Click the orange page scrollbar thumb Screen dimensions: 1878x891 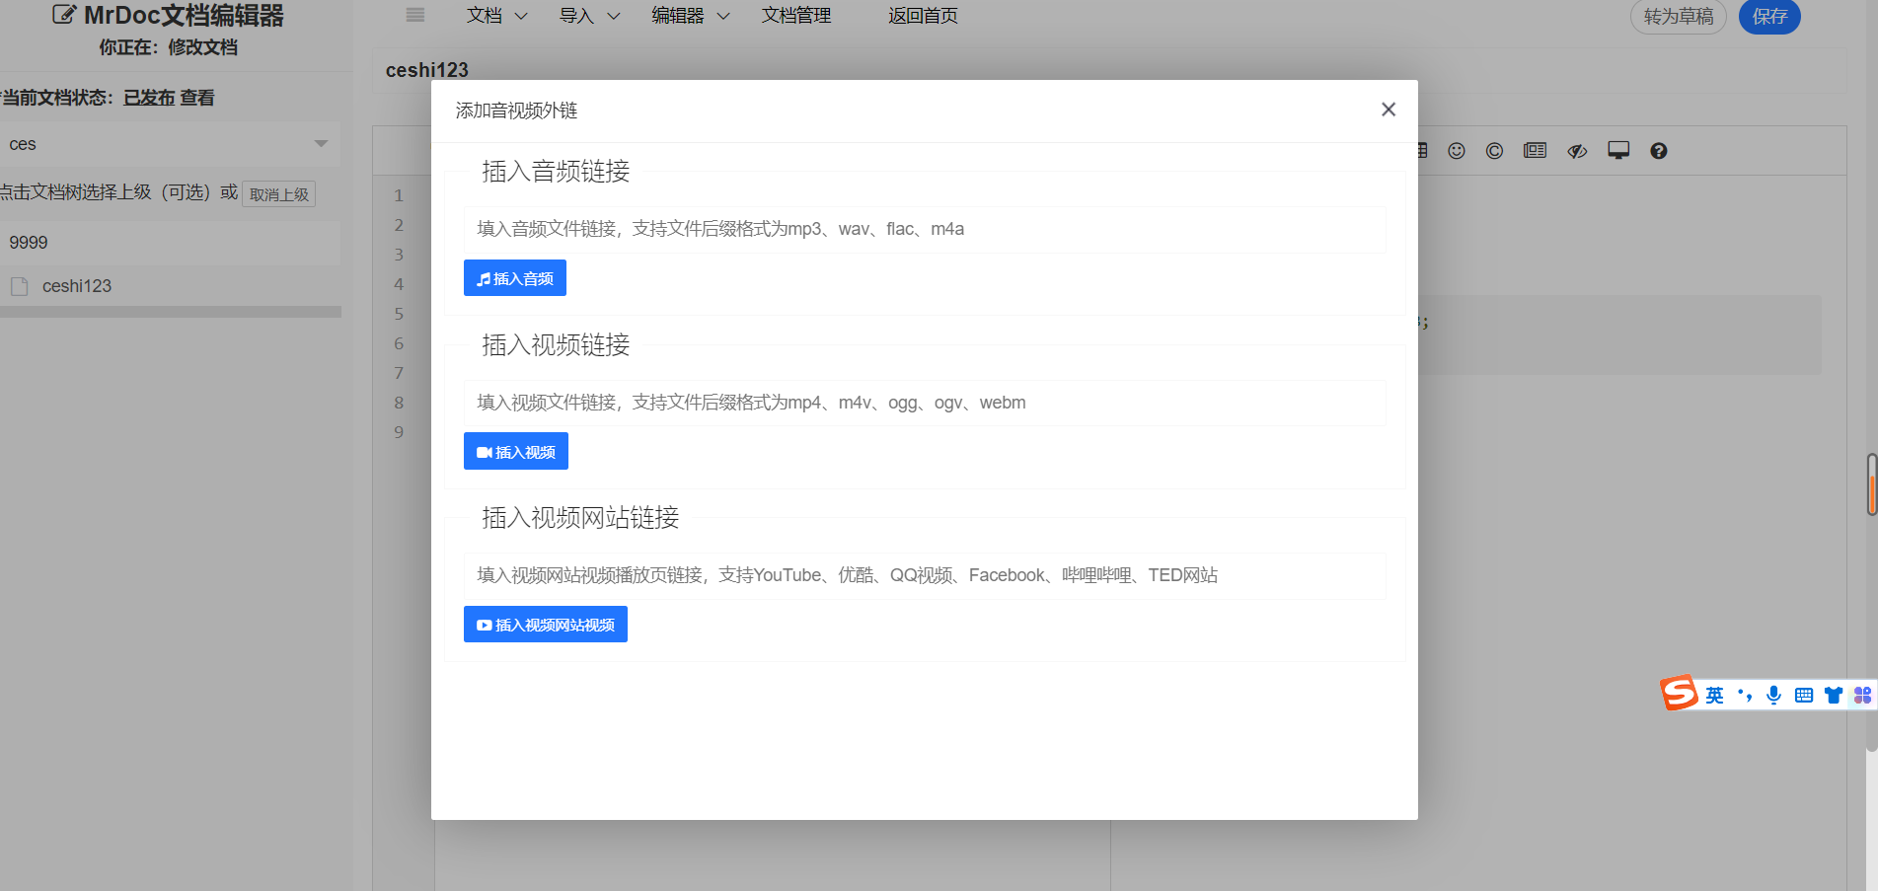tap(1871, 484)
